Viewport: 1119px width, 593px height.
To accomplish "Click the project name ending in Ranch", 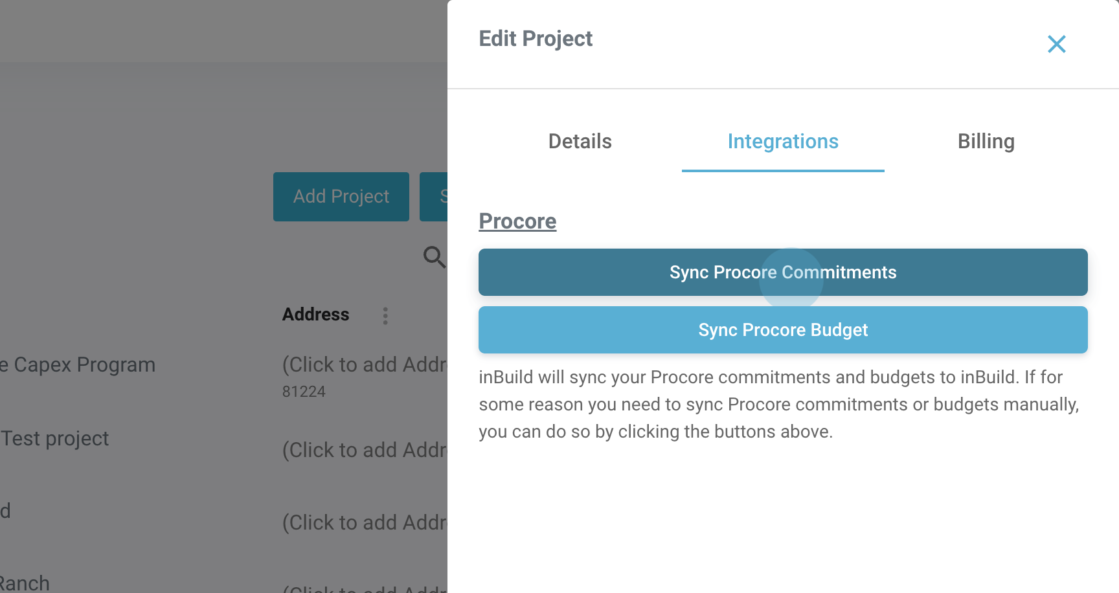I will (25, 583).
